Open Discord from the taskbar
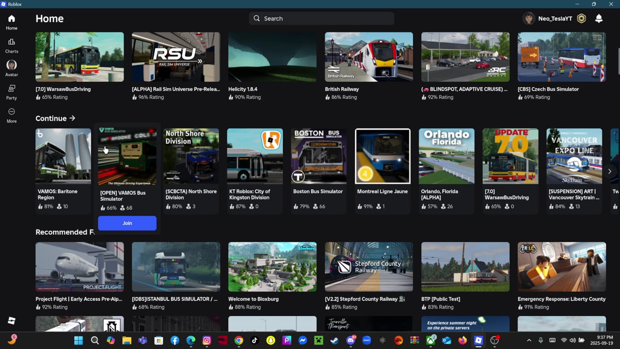 351,340
